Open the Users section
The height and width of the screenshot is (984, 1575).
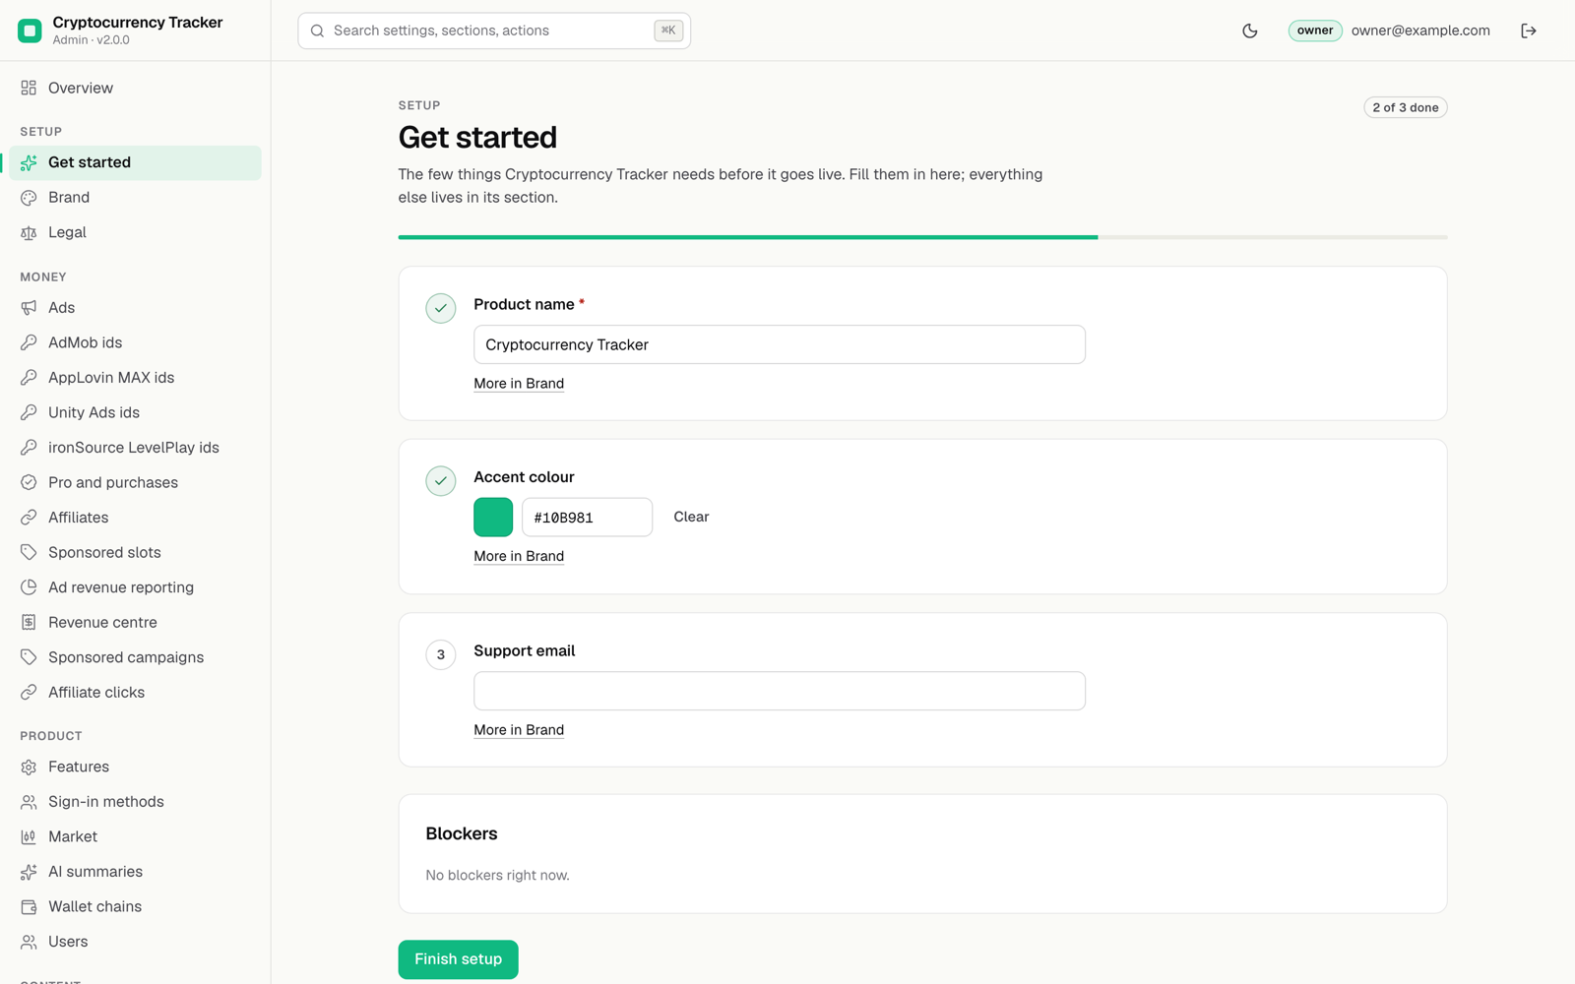coord(136,942)
